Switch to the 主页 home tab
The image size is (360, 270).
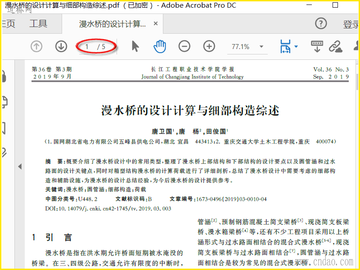tap(9, 24)
